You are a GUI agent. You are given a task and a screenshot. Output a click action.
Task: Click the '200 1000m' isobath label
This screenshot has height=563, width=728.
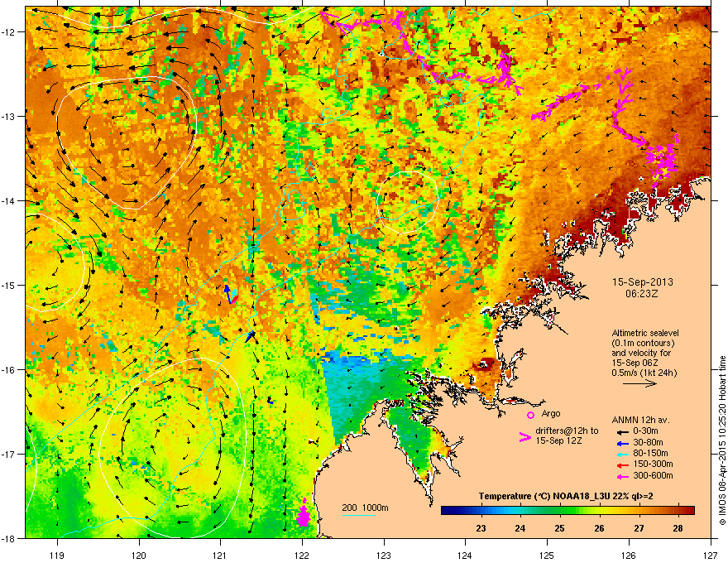(x=365, y=508)
